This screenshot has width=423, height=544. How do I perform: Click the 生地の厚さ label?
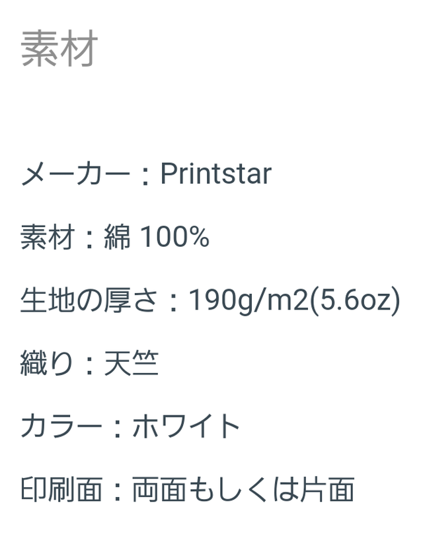click(x=89, y=300)
